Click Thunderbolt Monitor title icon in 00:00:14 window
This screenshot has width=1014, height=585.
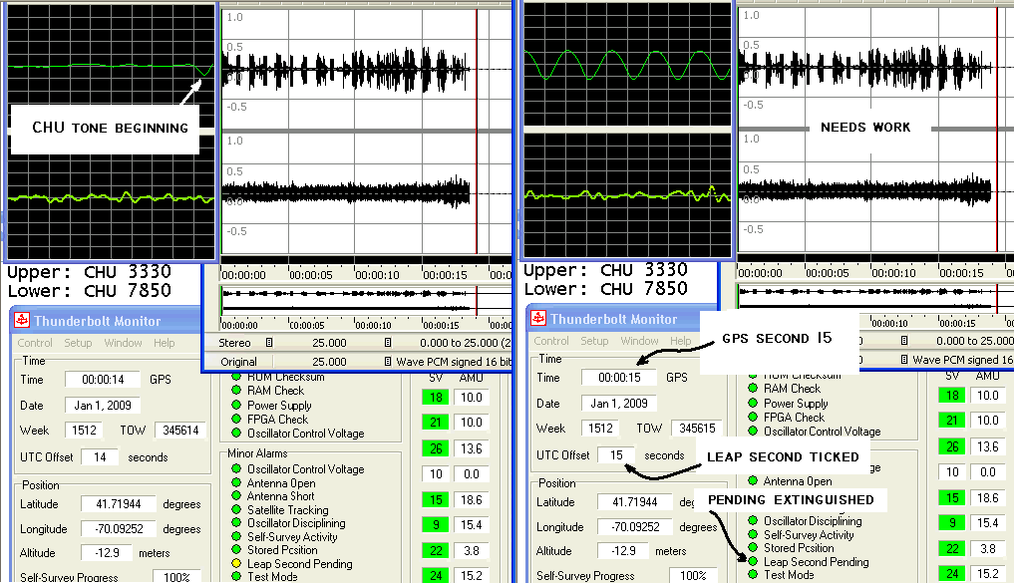[22, 320]
